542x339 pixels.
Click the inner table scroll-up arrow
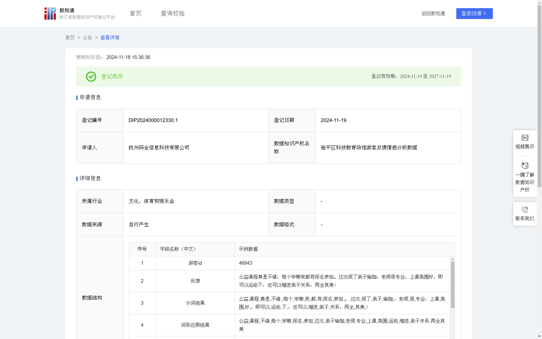[x=453, y=259]
